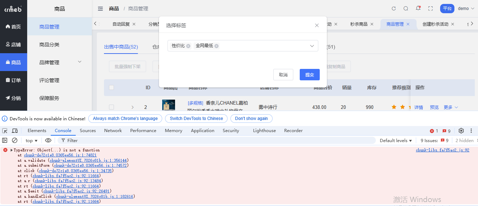Screen dimensions: 478x206
Task: Click the 提交 button in the dialog
Action: pyautogui.click(x=309, y=75)
